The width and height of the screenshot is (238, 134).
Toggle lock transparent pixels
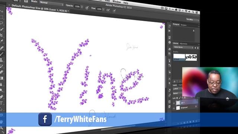[x=177, y=98]
